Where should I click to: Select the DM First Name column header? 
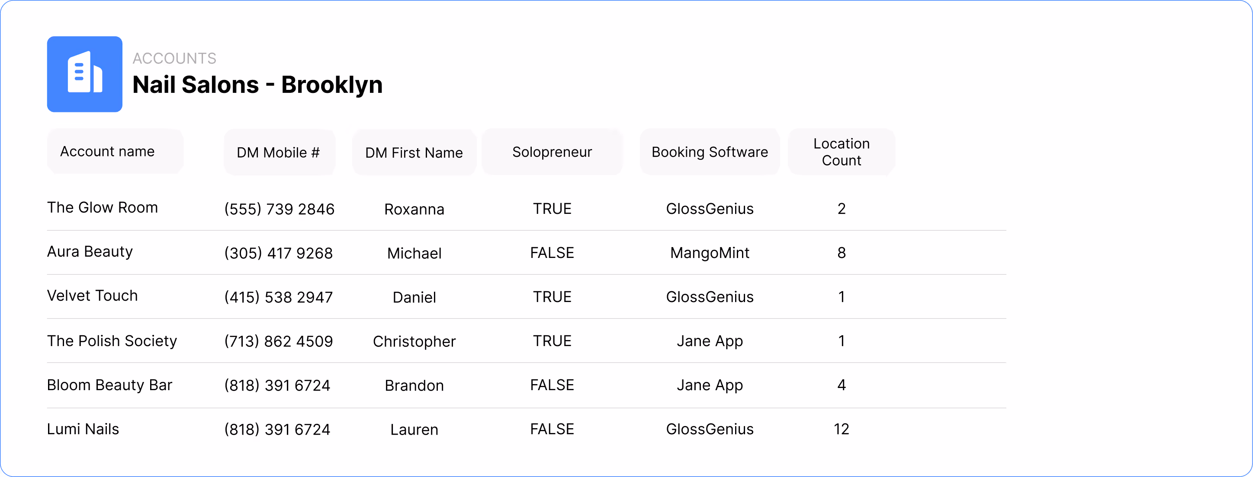pos(414,153)
